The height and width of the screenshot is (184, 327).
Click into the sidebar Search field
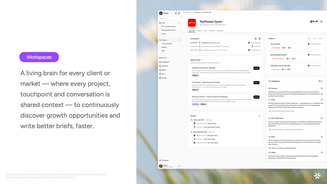coord(169,18)
